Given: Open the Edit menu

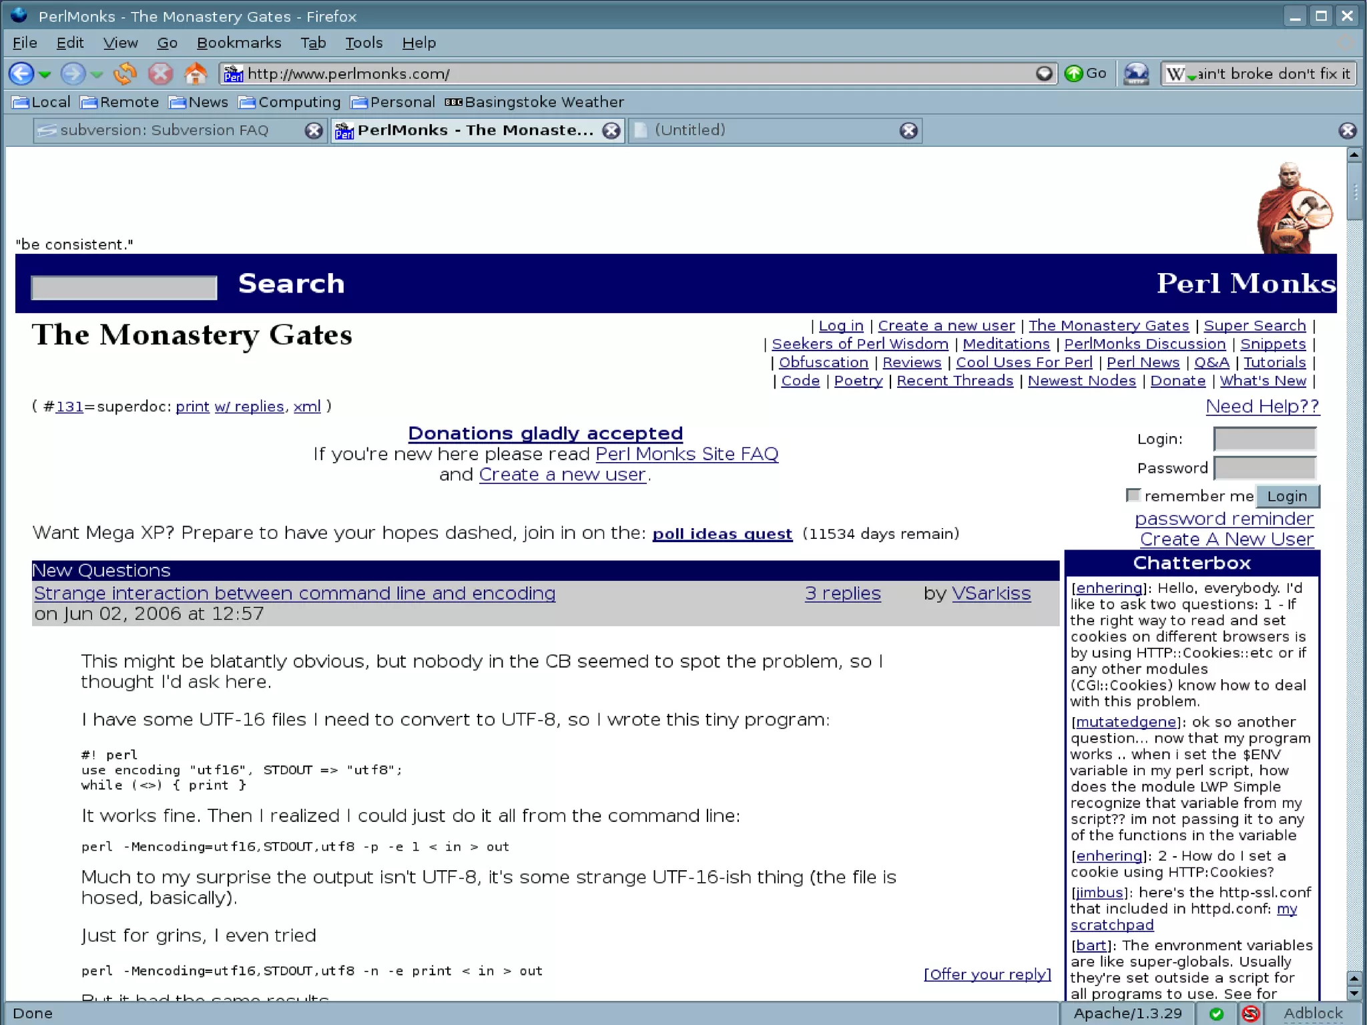Looking at the screenshot, I should (70, 43).
